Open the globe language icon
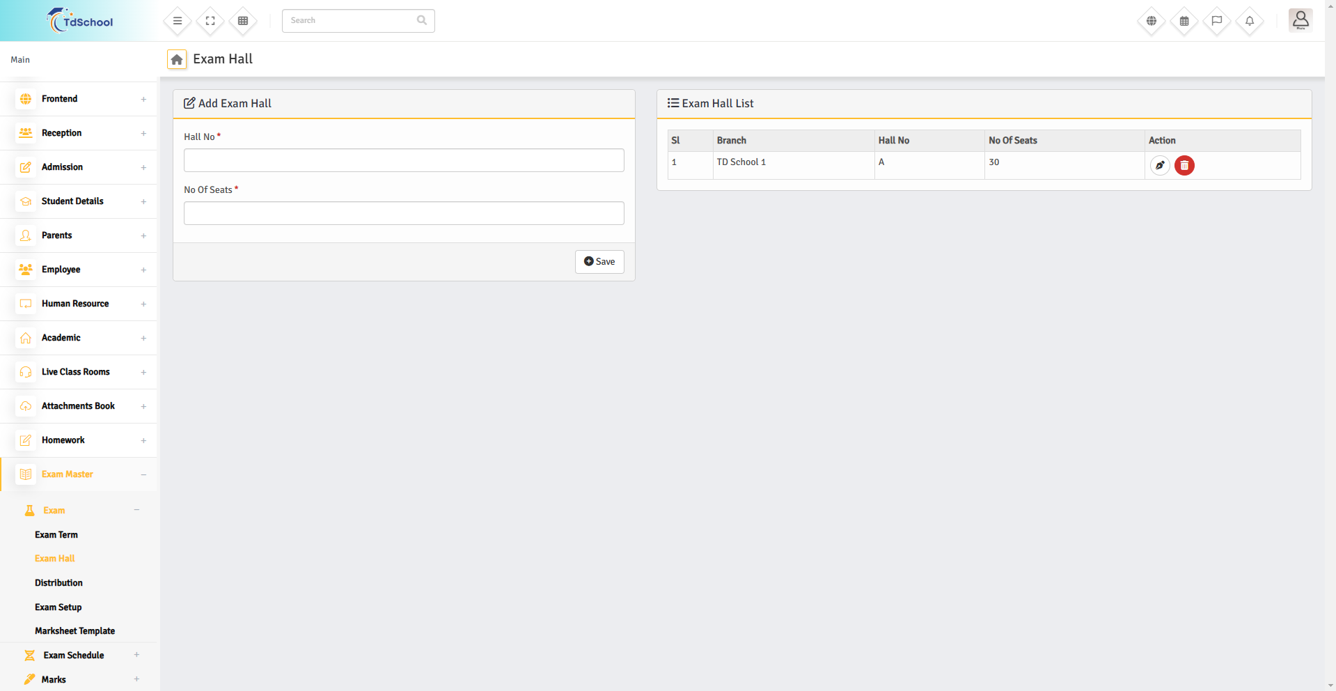The width and height of the screenshot is (1336, 691). pos(1152,21)
